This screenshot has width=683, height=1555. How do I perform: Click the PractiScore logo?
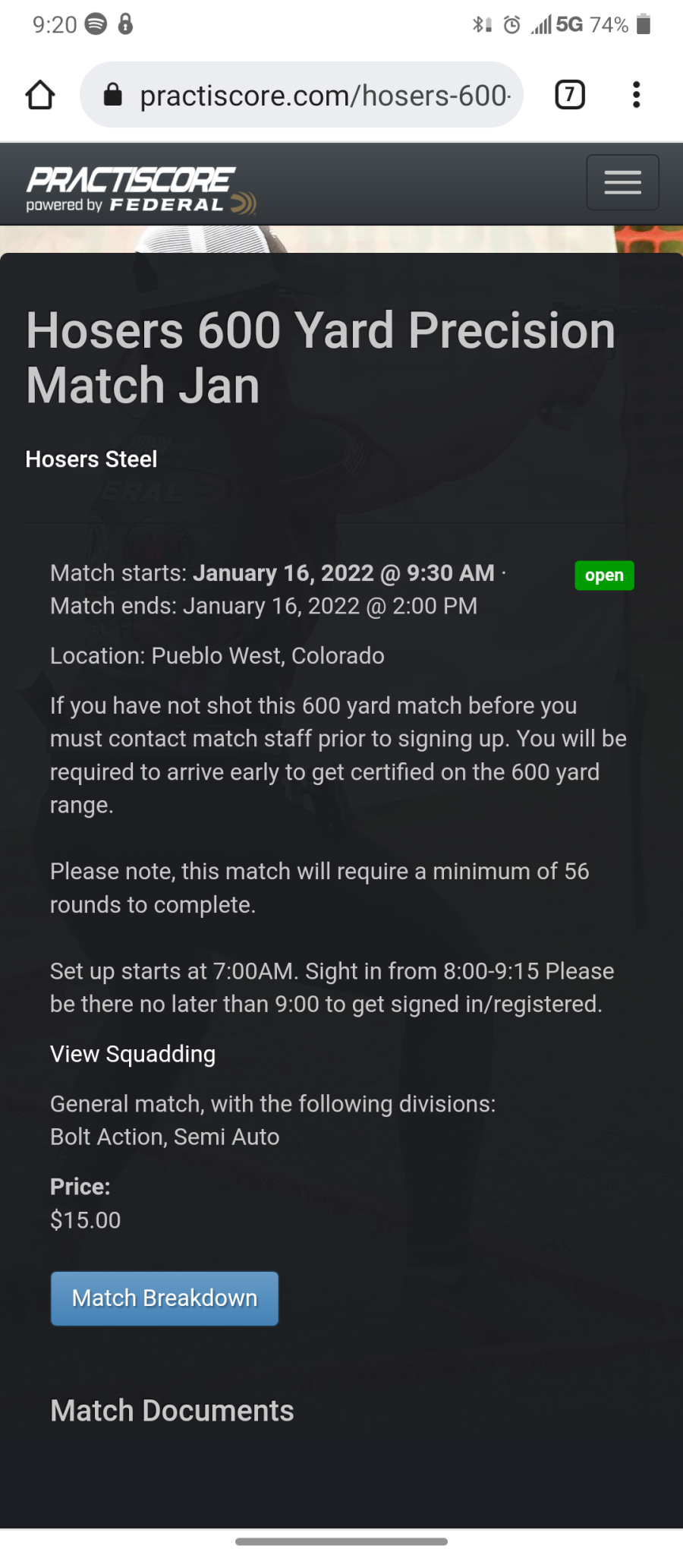141,189
